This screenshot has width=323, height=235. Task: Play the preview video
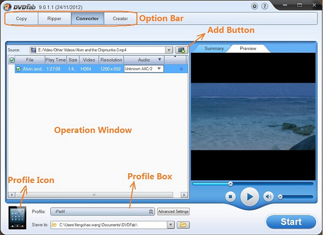(x=249, y=197)
